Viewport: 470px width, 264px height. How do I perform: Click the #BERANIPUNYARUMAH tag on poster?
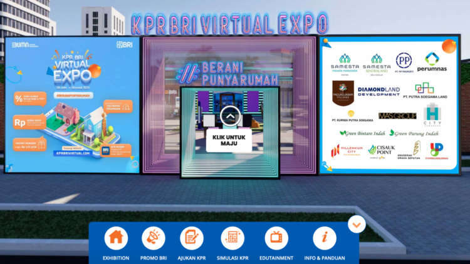tap(73, 96)
